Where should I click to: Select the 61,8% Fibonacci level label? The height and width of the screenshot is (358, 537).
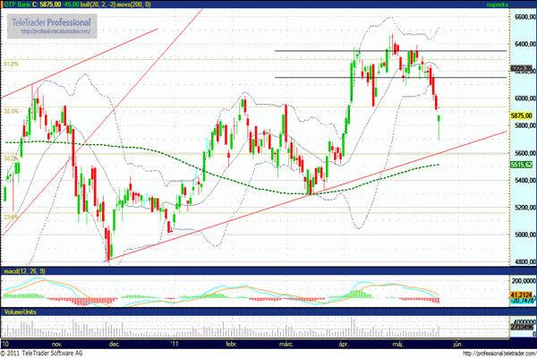click(x=11, y=64)
